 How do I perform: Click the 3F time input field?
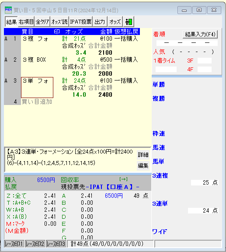coord(205,61)
